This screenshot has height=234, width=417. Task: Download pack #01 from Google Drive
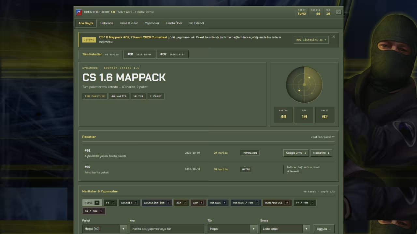tap(296, 153)
